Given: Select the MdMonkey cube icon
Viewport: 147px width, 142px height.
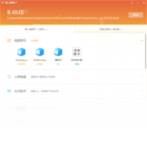Looking at the screenshot, I should point(40,52).
